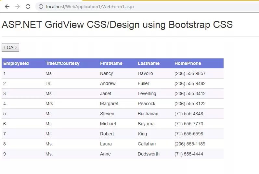Click phone number (71) 555-4444
Image resolution: width=259 pixels, height=174 pixels.
pyautogui.click(x=189, y=154)
